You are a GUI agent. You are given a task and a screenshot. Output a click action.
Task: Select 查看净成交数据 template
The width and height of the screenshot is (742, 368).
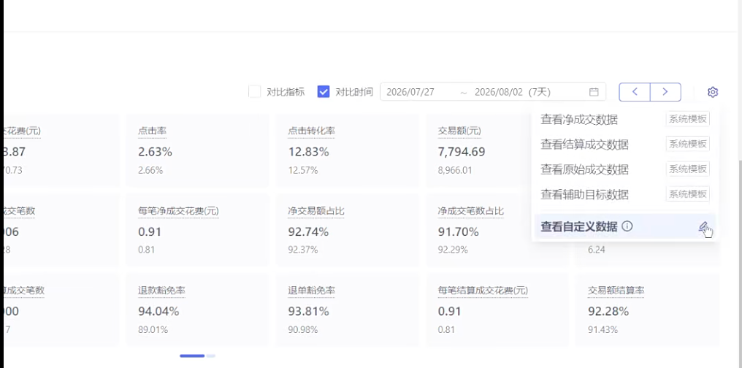(624, 120)
